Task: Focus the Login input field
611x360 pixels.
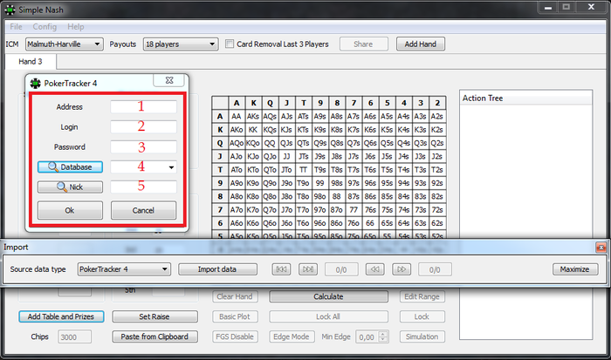Action: coord(143,126)
